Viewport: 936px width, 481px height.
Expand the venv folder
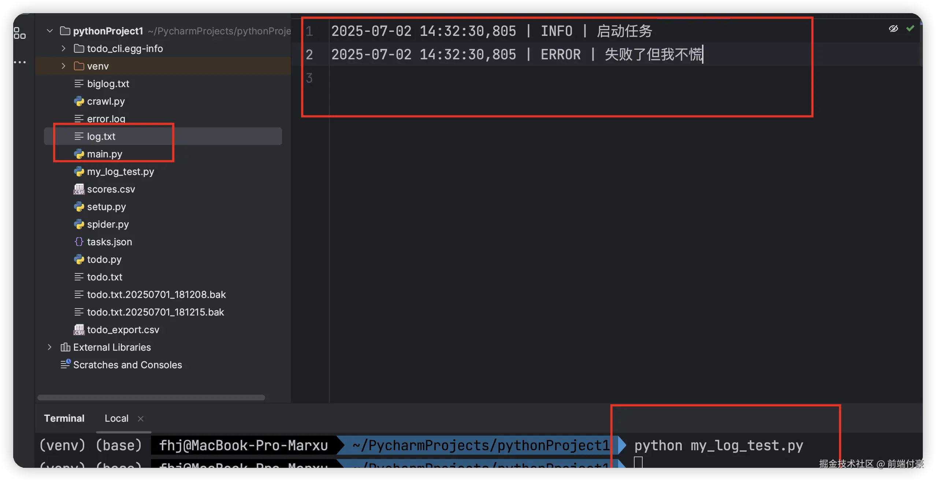[x=63, y=66]
